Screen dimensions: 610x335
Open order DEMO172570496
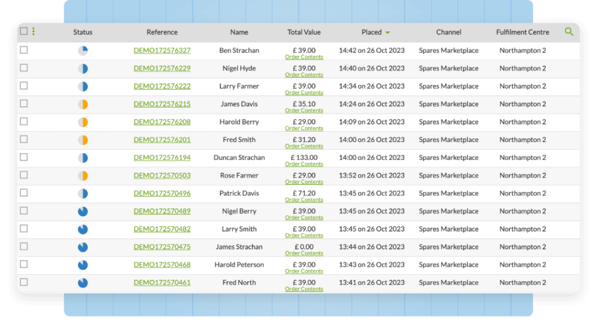point(162,193)
